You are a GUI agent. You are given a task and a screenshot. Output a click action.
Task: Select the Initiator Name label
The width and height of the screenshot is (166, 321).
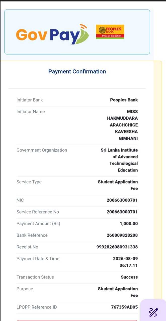[31, 112]
